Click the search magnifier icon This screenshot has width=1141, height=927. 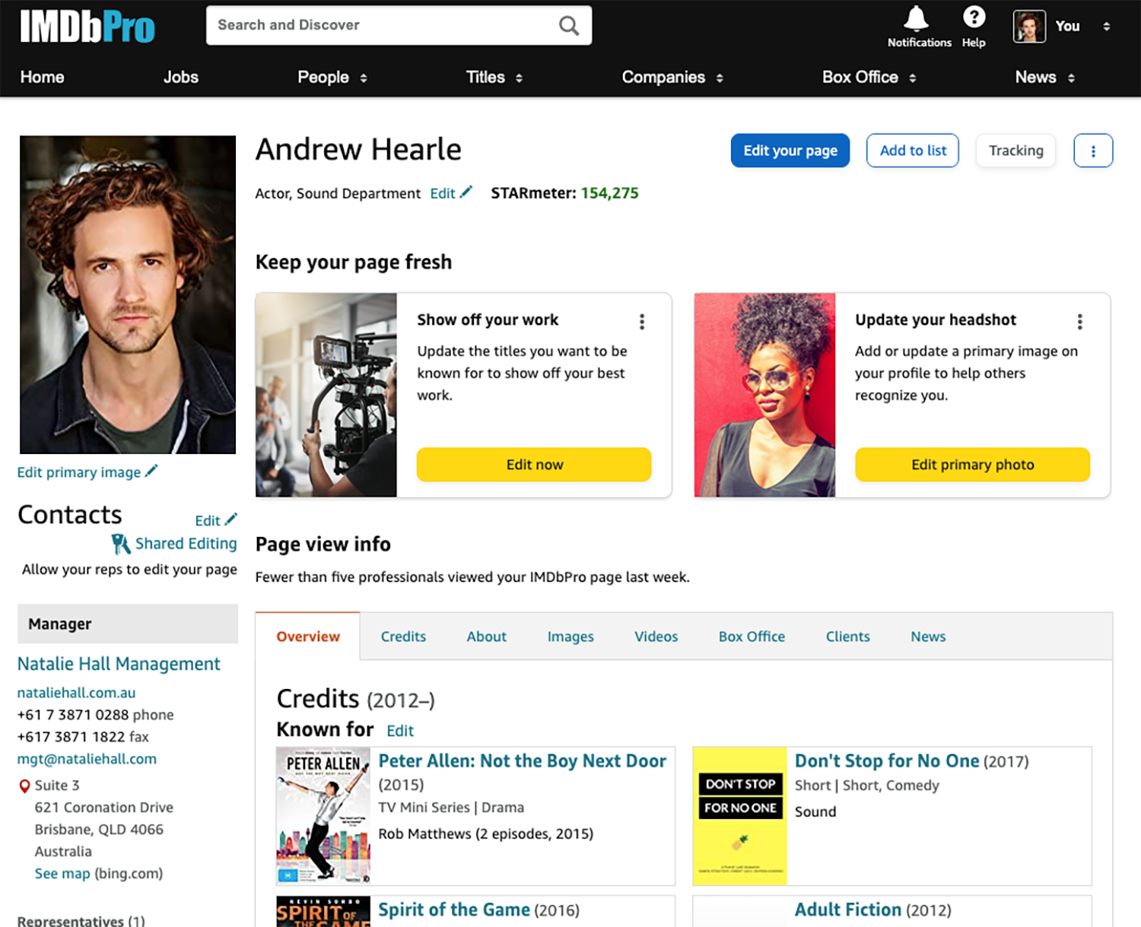pyautogui.click(x=569, y=26)
